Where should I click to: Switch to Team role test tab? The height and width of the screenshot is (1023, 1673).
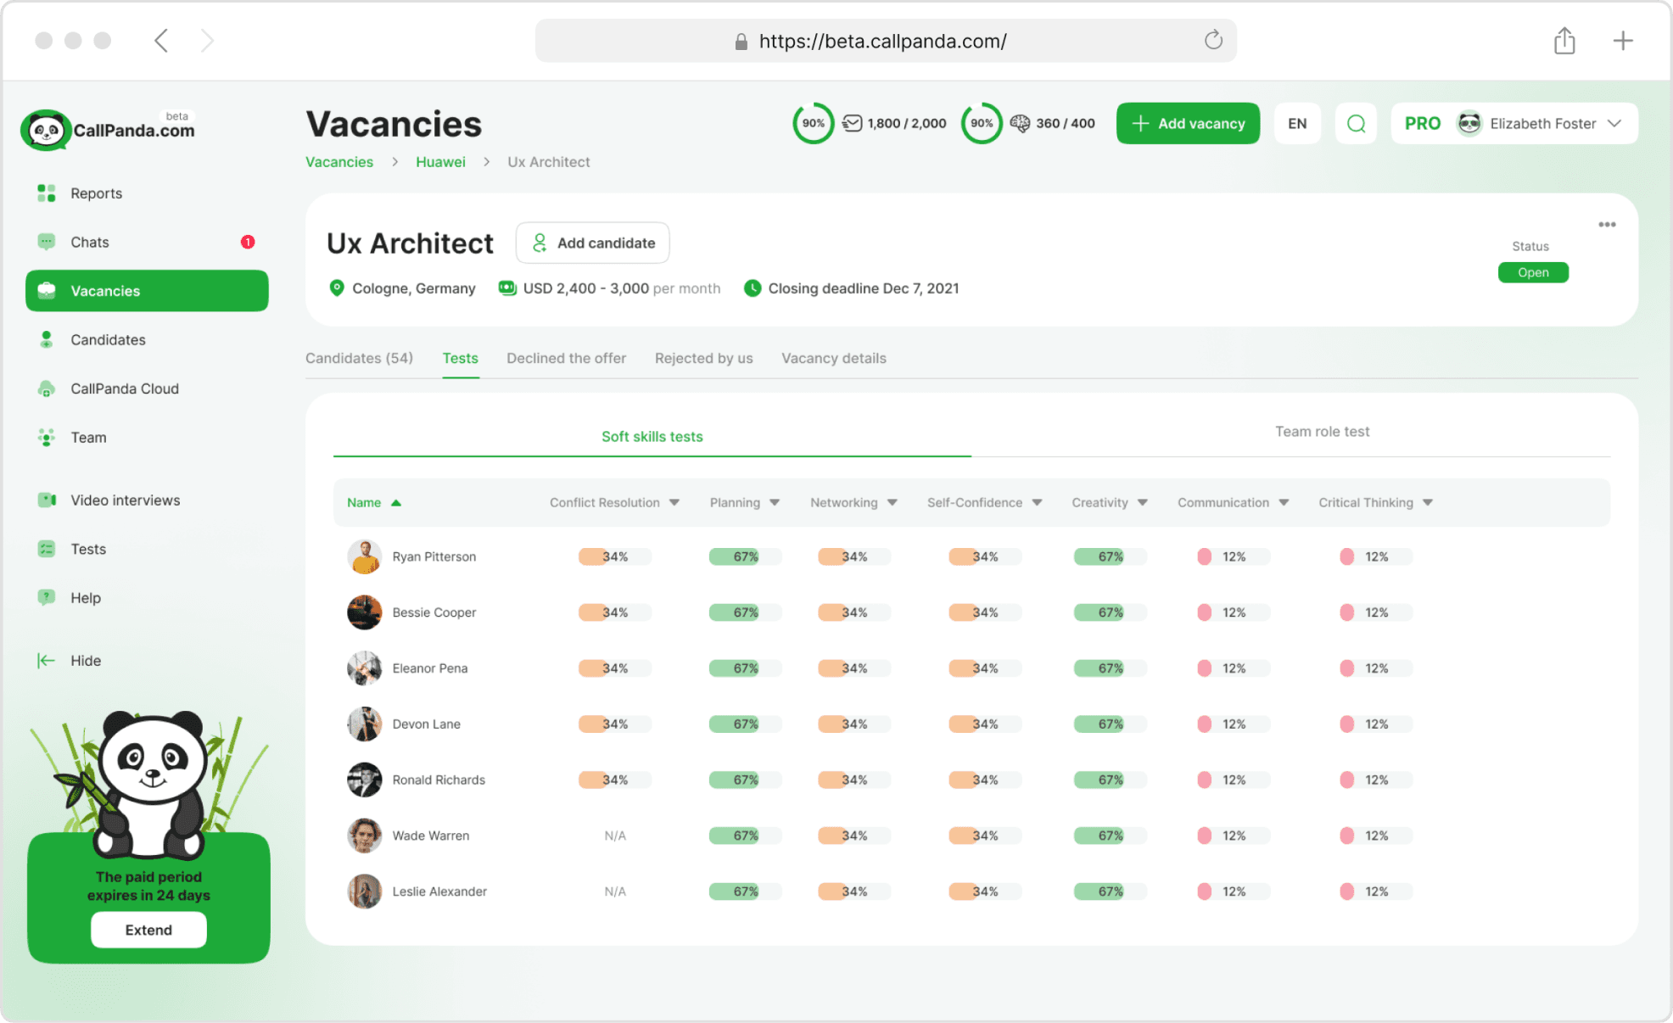click(1322, 432)
